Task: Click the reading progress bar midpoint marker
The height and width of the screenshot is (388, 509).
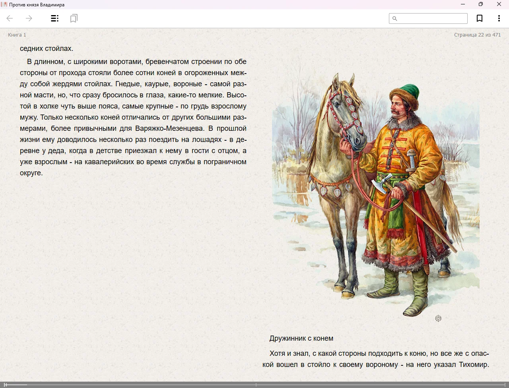Action: coord(256,385)
